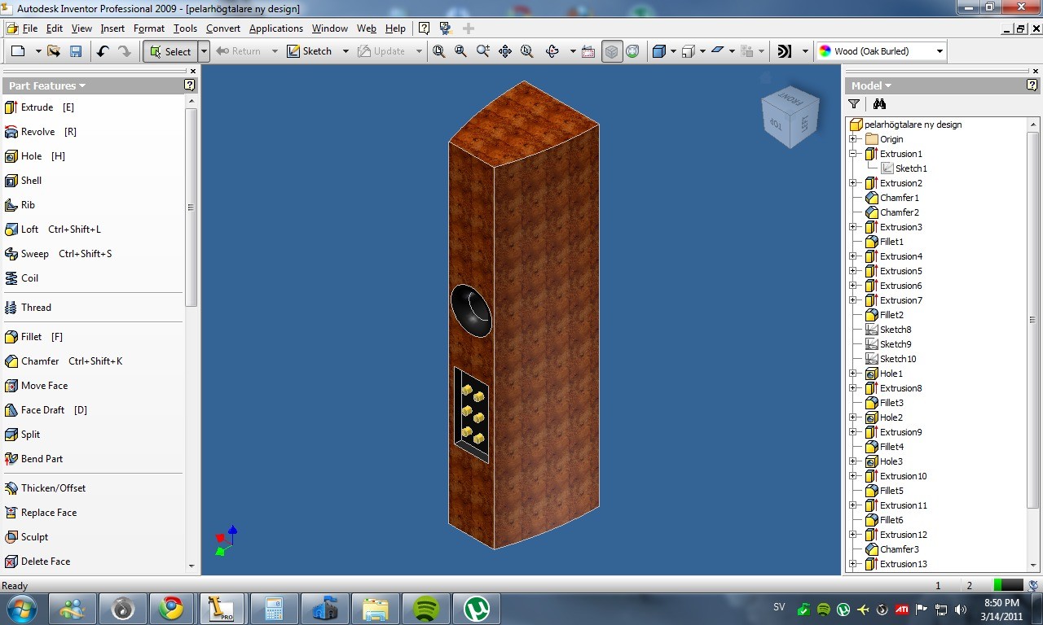Click the Save icon in toolbar
This screenshot has width=1043, height=625.
(75, 51)
